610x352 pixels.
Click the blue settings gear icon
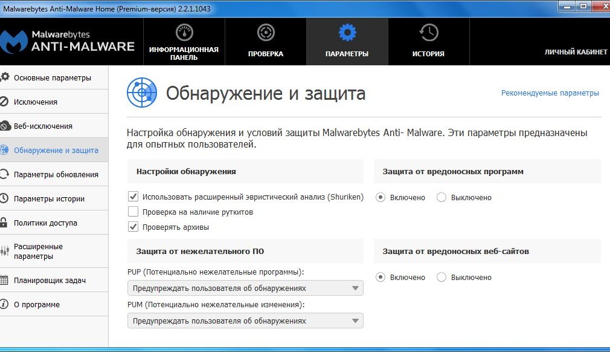pyautogui.click(x=347, y=33)
